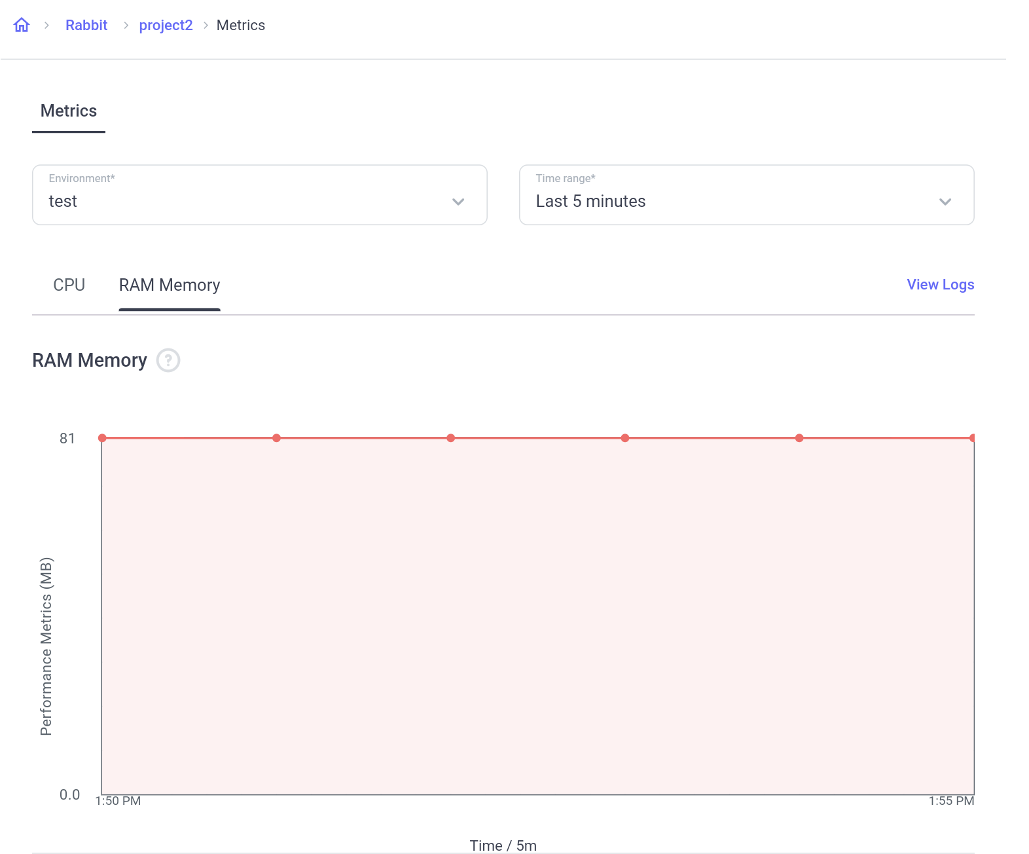
Task: Click the 1:55 PM x-axis label
Action: (951, 801)
